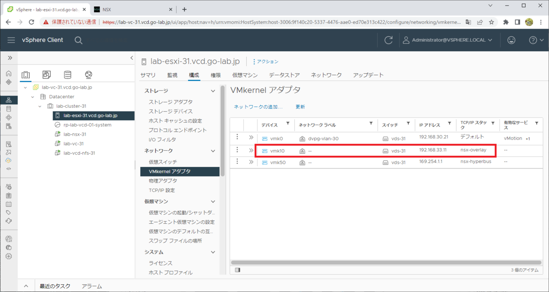Collapse the システム section
Image resolution: width=549 pixels, height=292 pixels.
pos(213,252)
